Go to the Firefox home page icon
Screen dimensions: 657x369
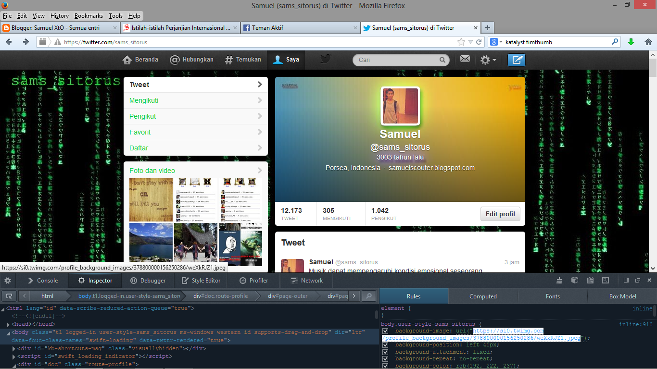tap(648, 42)
